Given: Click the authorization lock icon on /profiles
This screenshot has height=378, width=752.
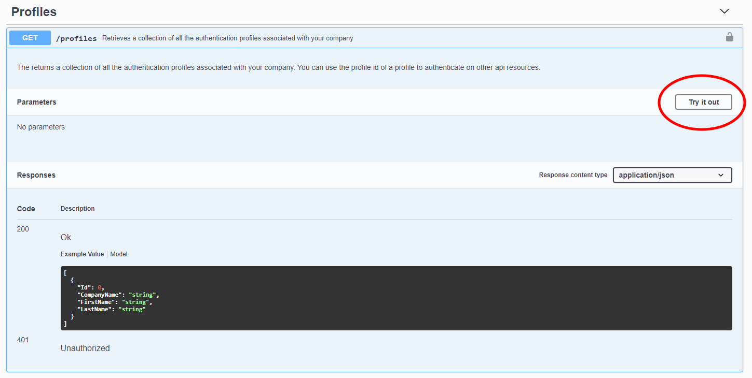Looking at the screenshot, I should (x=729, y=37).
